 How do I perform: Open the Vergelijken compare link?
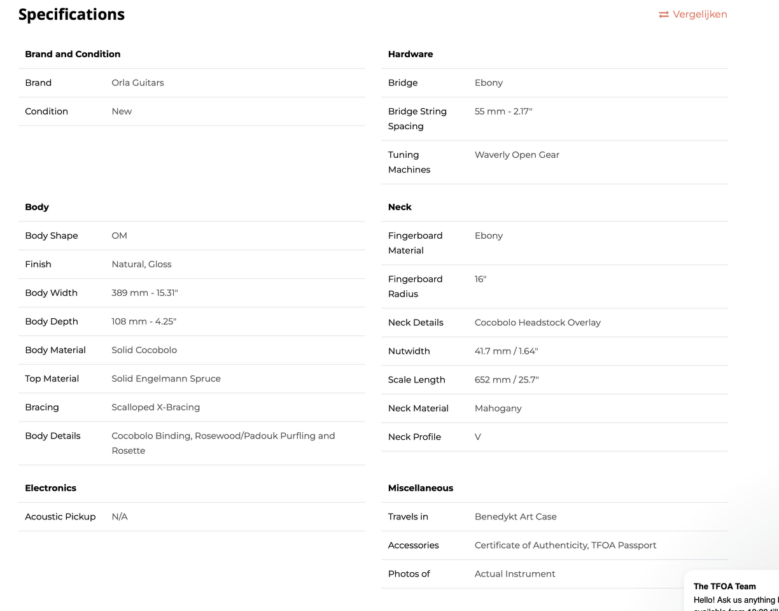point(693,15)
